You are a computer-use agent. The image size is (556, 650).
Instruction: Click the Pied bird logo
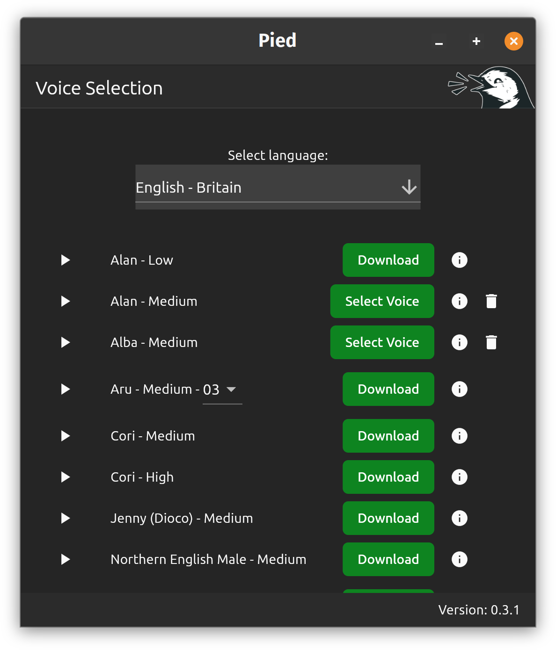[490, 86]
